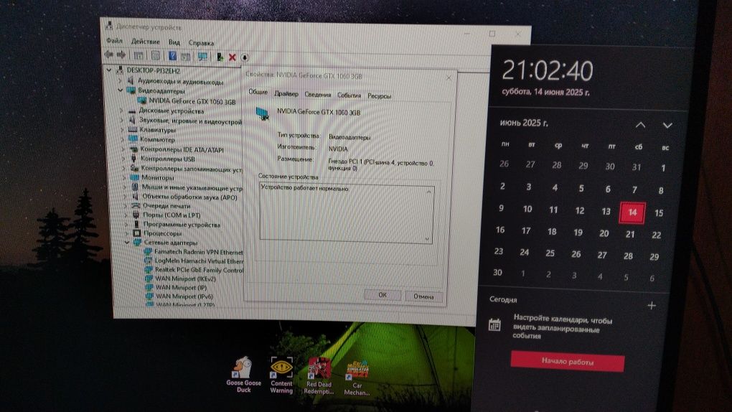This screenshot has height=412, width=732.
Task: Click the Отмена button
Action: (x=423, y=296)
